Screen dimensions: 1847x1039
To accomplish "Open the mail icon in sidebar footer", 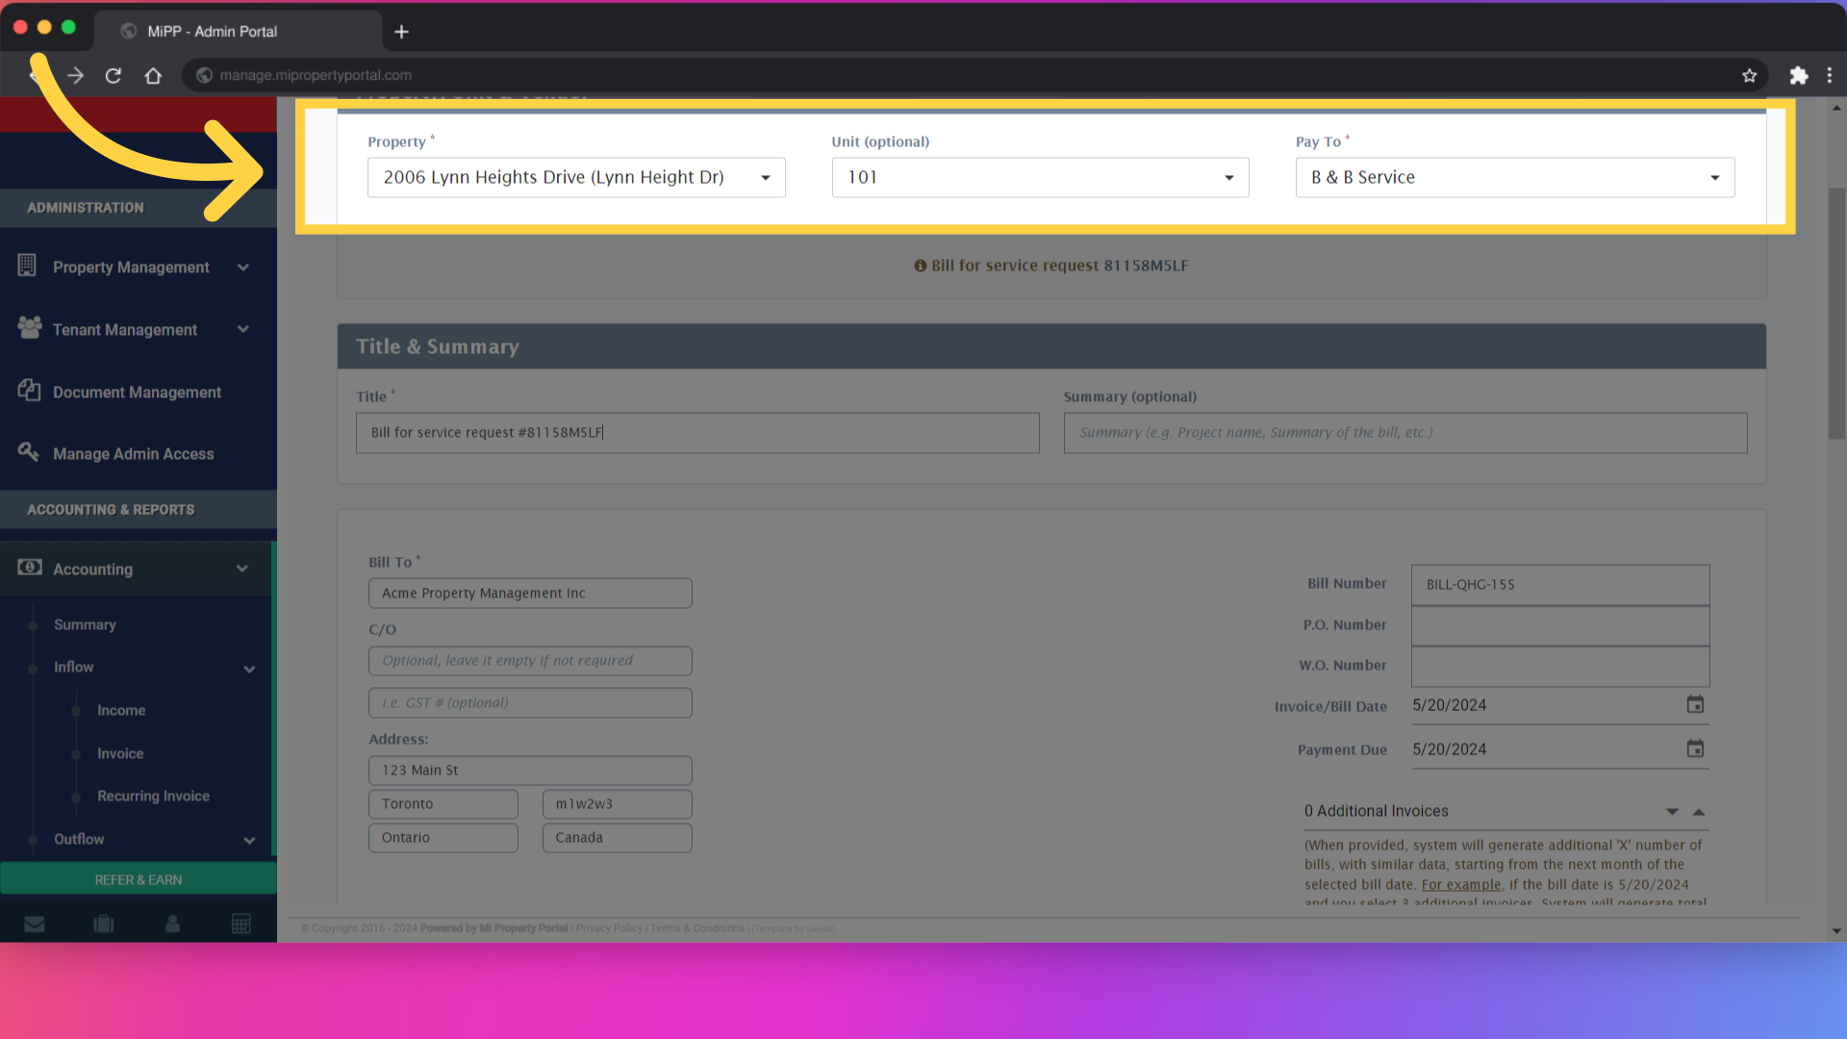I will (35, 924).
